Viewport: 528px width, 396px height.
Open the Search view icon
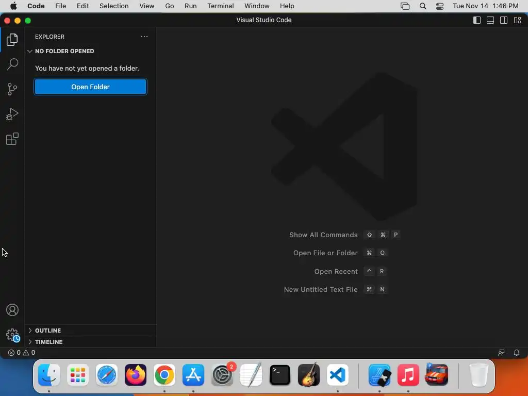[x=12, y=64]
